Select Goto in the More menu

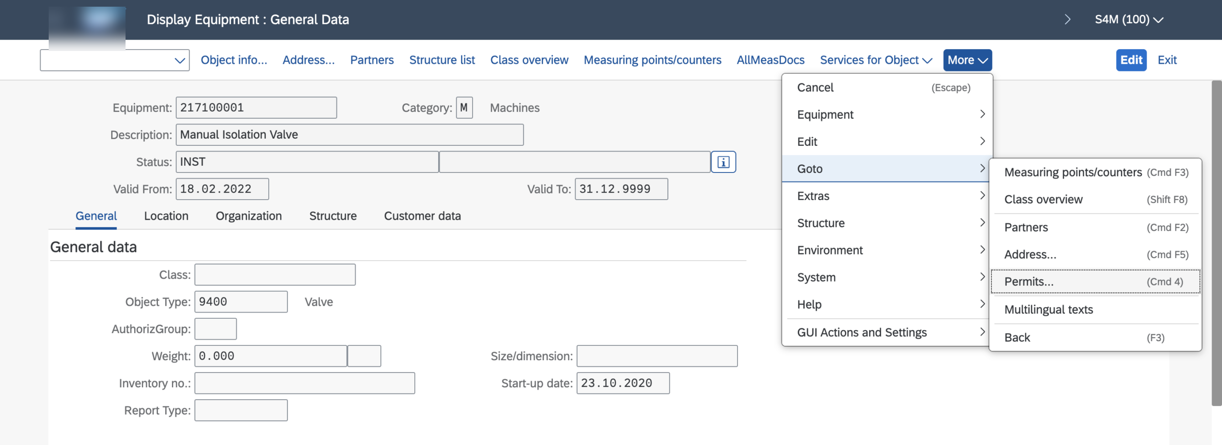click(887, 169)
